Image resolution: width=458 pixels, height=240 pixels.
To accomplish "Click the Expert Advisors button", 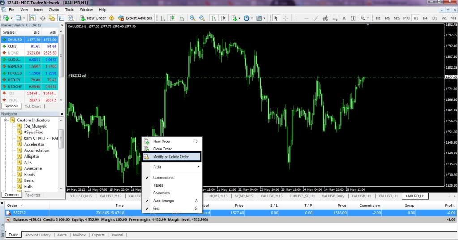I will (x=135, y=18).
